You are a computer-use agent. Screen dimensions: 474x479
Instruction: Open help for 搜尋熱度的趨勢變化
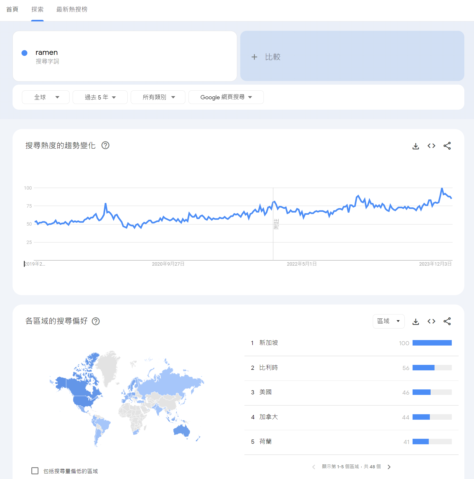coord(105,145)
